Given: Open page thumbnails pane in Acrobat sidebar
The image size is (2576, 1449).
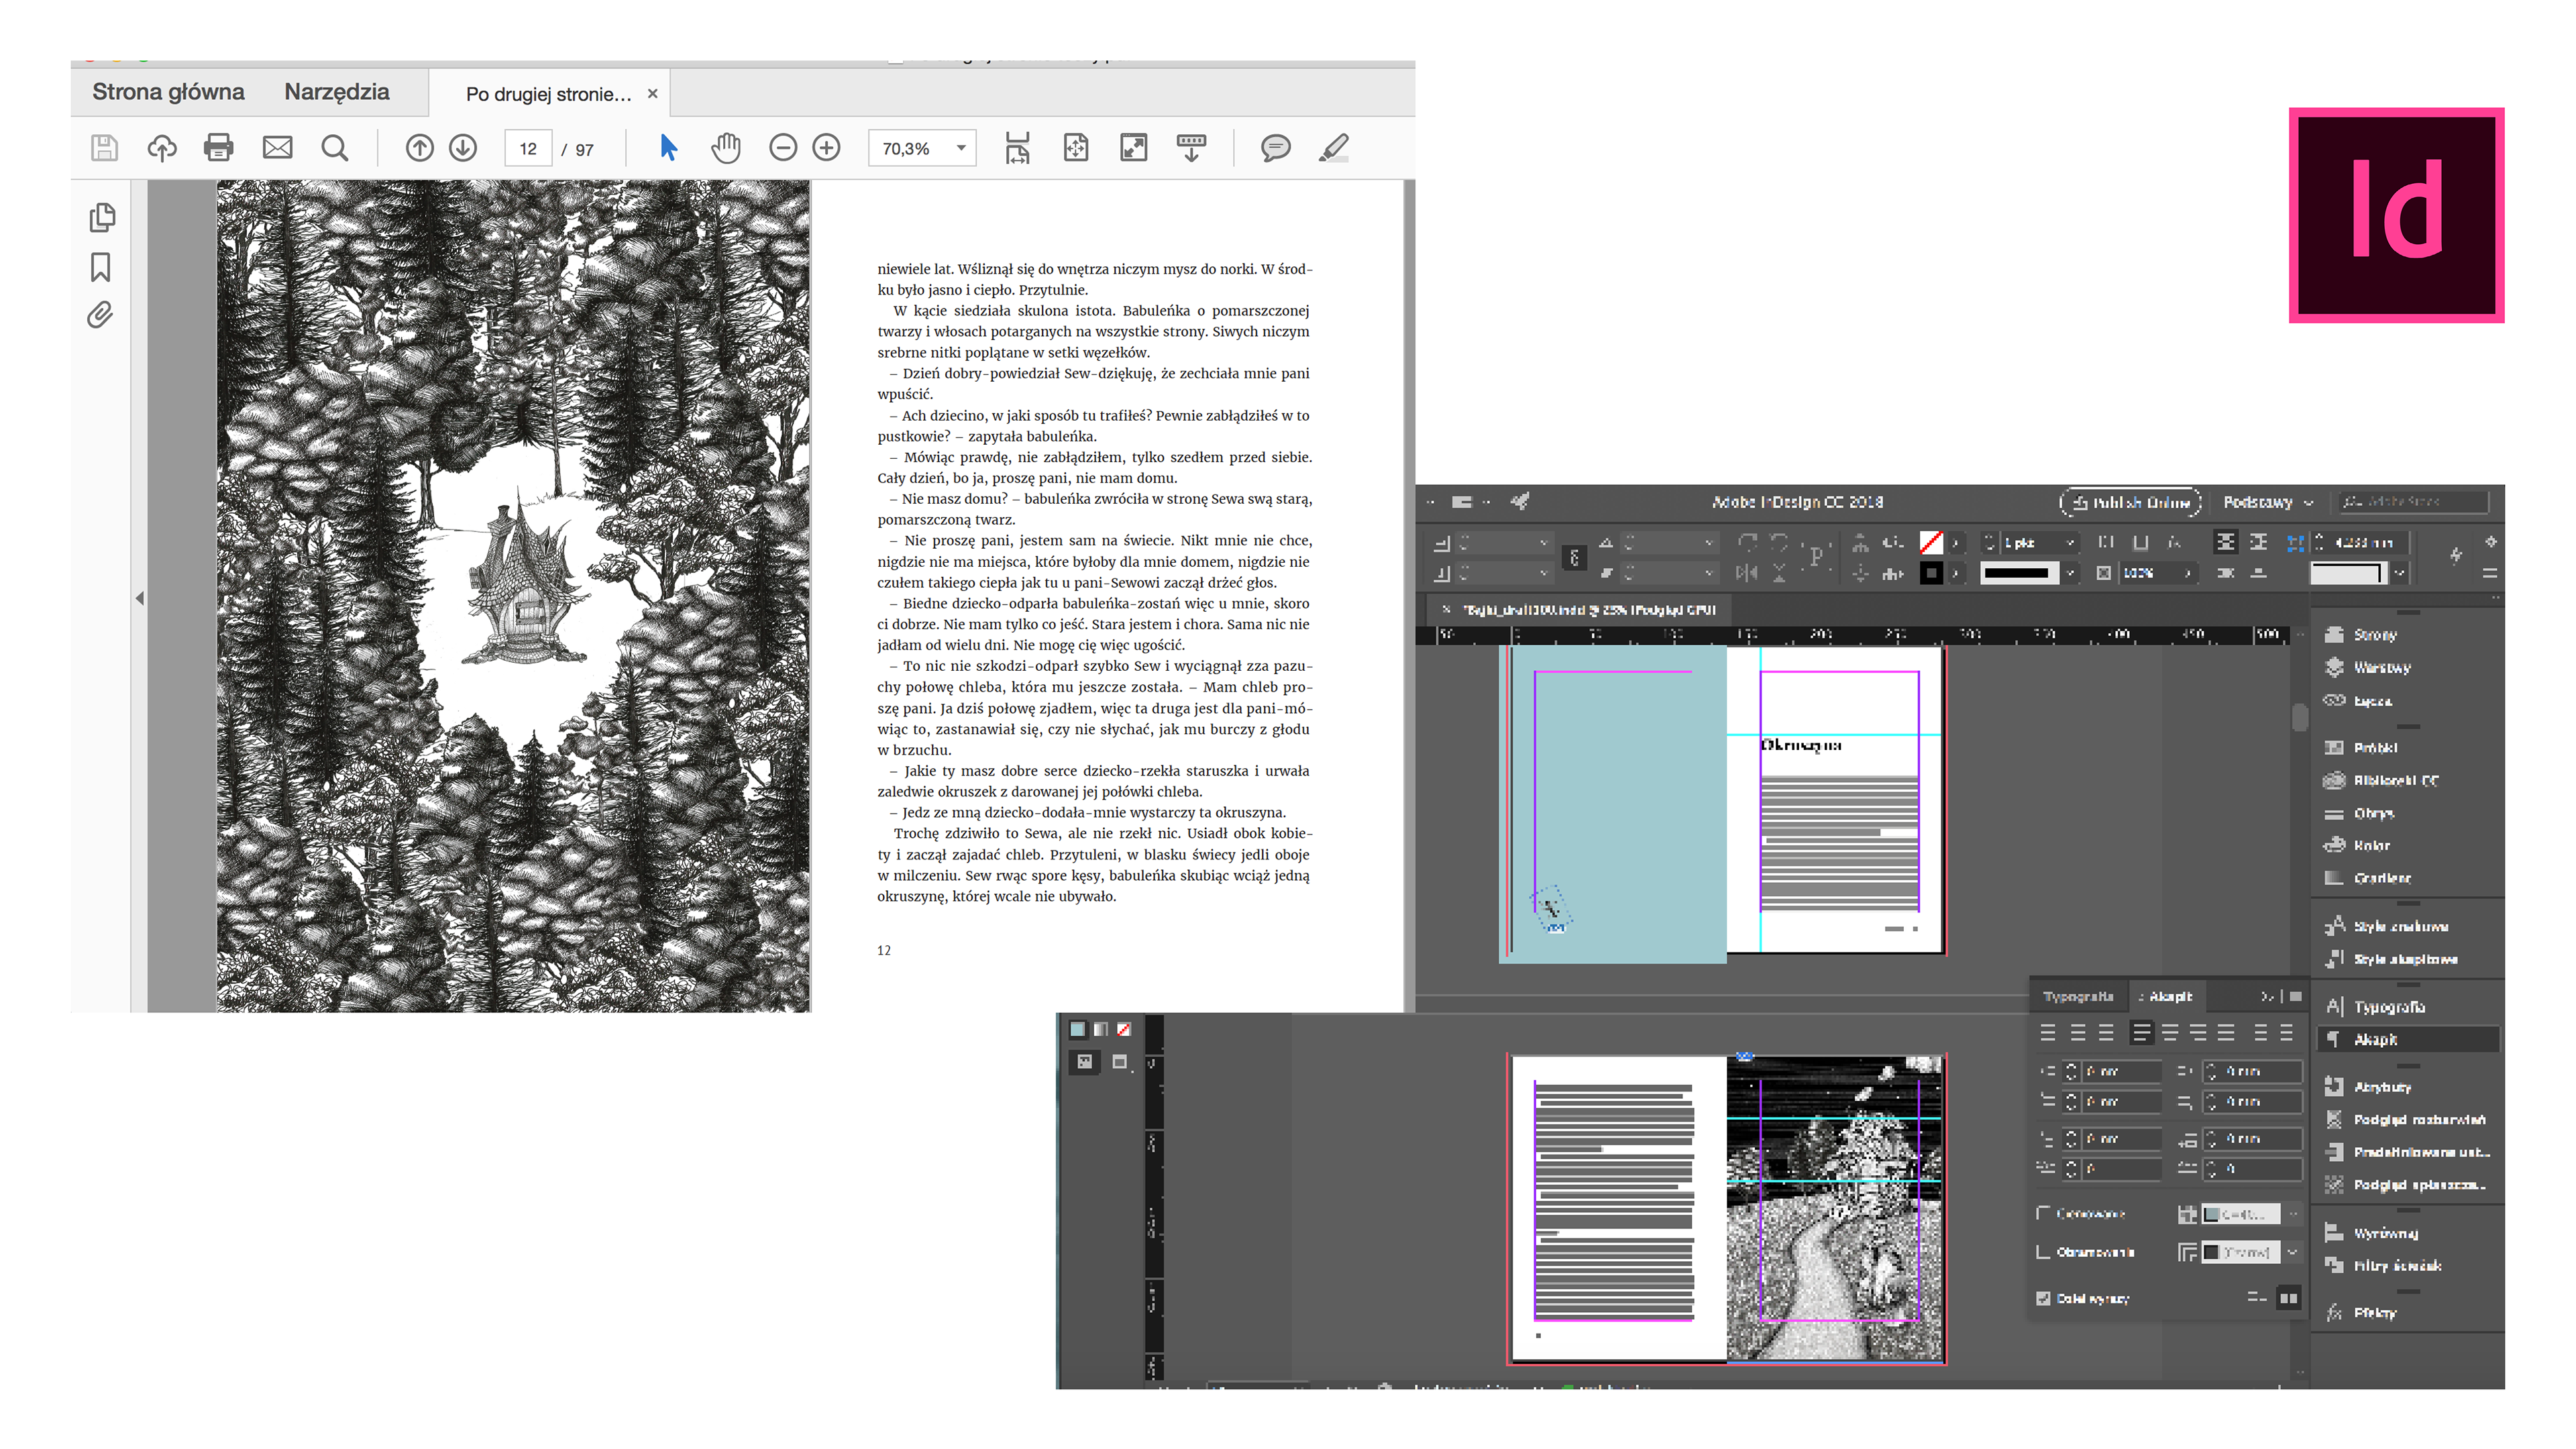Looking at the screenshot, I should point(102,217).
